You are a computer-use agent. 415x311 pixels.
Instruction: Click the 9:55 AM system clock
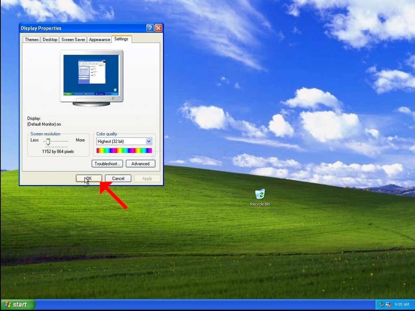pyautogui.click(x=402, y=305)
